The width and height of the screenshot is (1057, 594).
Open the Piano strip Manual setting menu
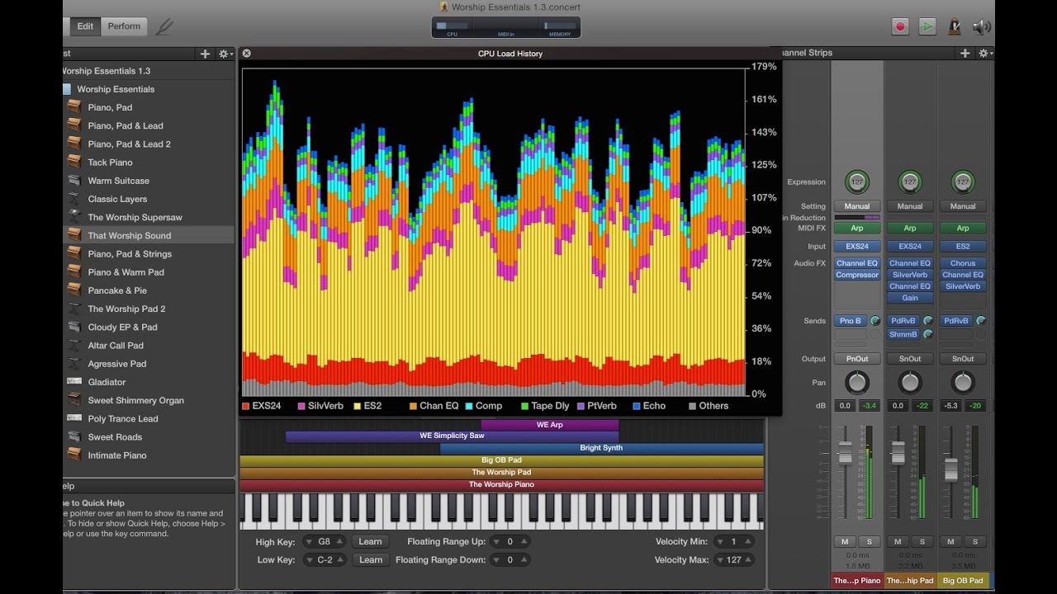(857, 206)
